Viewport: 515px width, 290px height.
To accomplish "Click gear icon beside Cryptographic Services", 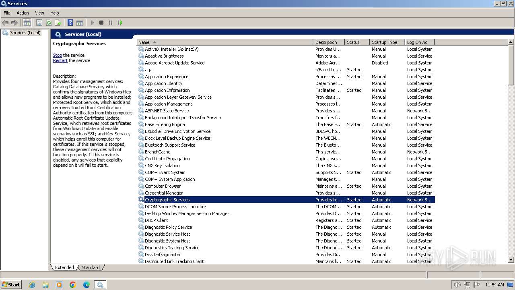I will coord(141,200).
